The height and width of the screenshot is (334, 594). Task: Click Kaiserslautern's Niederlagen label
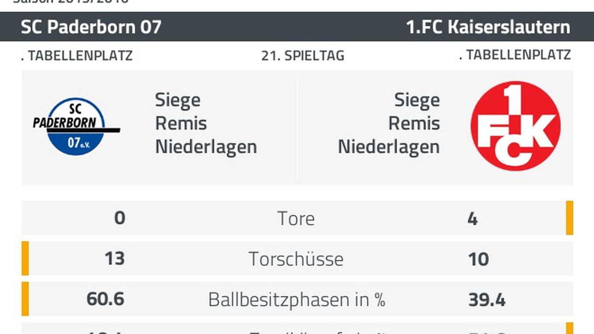pos(389,147)
